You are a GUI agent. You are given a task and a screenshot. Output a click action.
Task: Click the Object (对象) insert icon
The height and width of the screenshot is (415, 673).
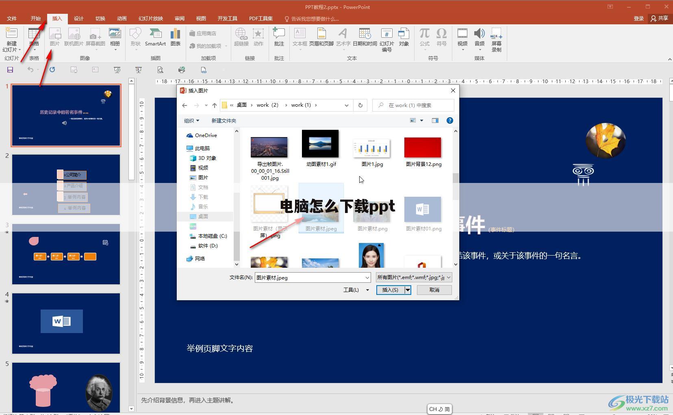pos(404,37)
